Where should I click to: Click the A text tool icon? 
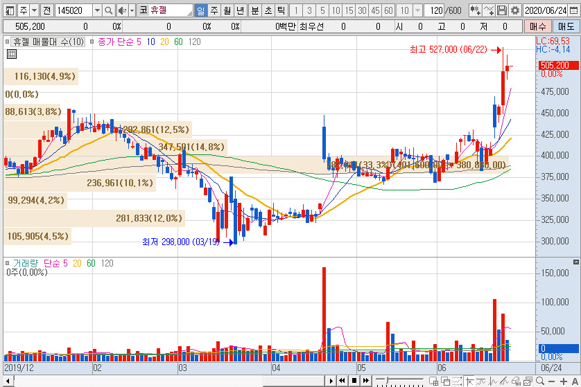[x=575, y=381]
